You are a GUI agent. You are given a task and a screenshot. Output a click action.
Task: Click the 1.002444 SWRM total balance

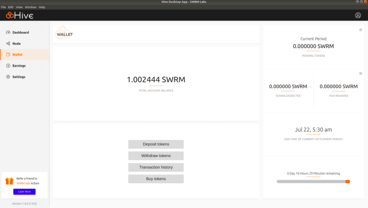[156, 80]
